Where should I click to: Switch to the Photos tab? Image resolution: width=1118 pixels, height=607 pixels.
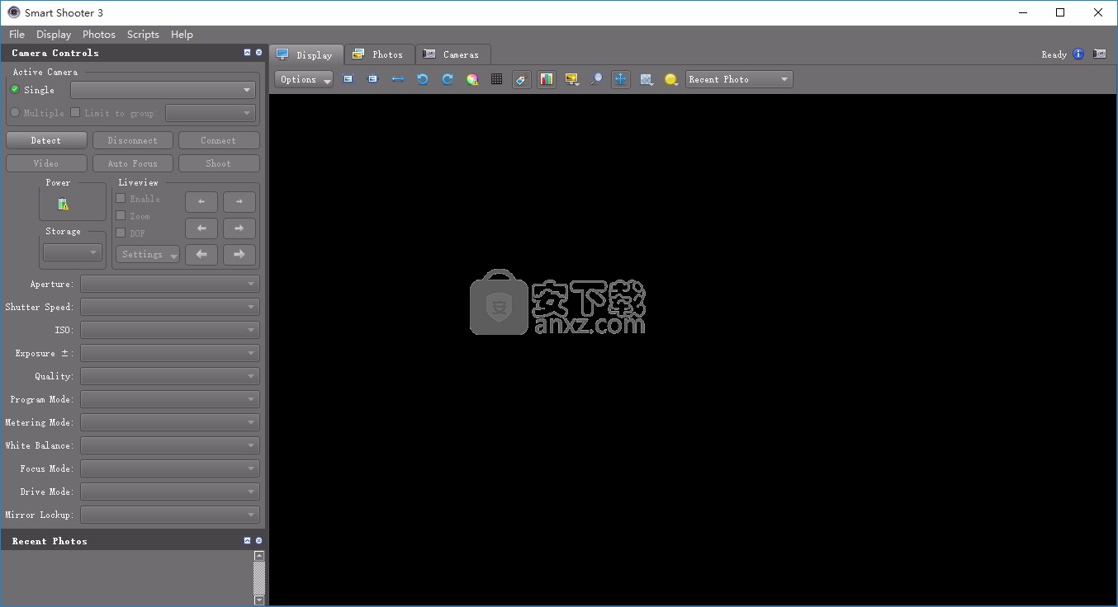[379, 54]
